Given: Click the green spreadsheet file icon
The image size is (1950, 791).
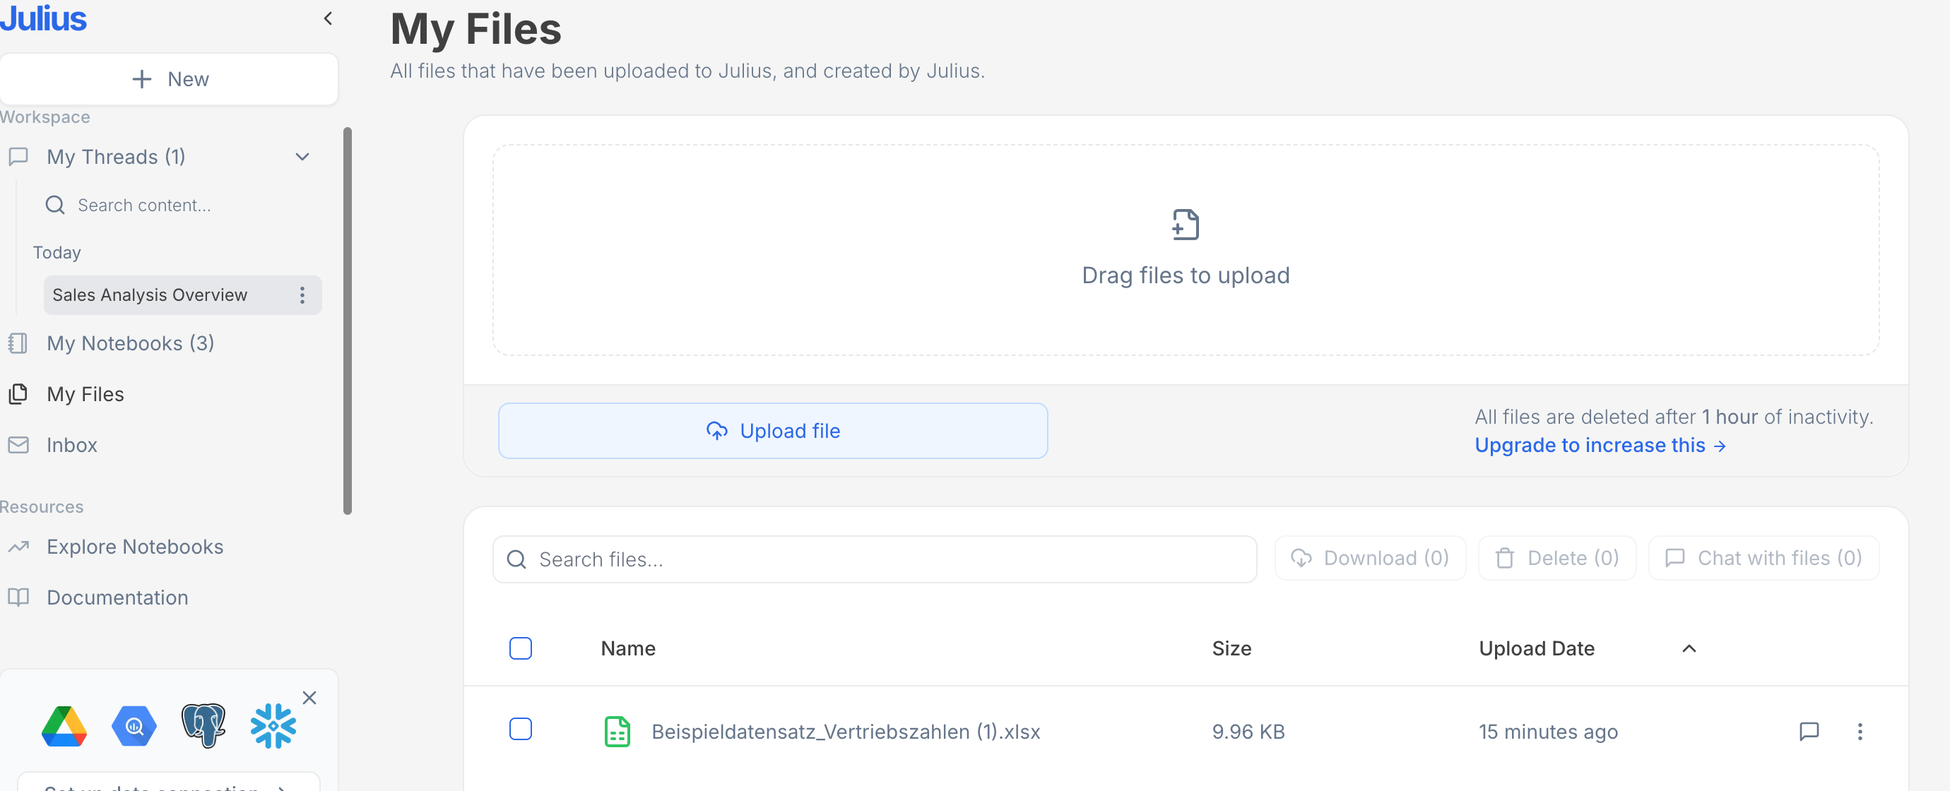Looking at the screenshot, I should click(x=617, y=731).
